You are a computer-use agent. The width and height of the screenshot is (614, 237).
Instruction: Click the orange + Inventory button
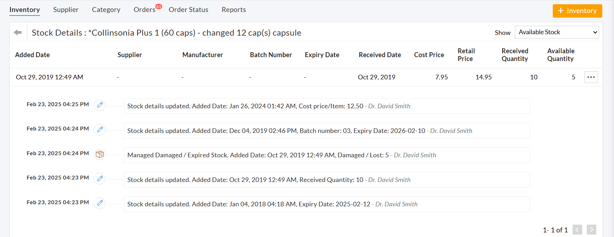(577, 11)
